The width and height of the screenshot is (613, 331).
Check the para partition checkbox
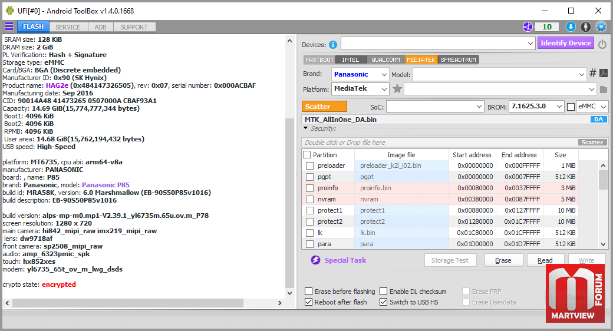[309, 244]
